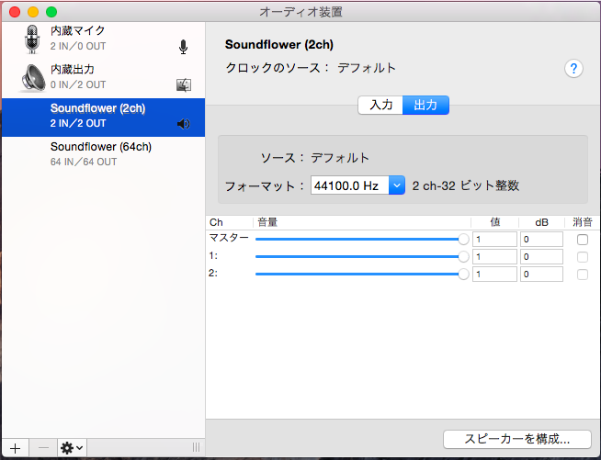Open the gear action menu
Screen dimensions: 601x460
[72, 448]
